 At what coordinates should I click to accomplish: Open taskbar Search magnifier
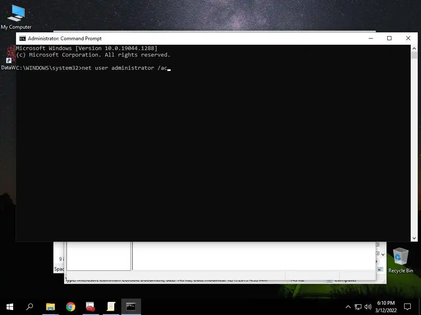[x=30, y=307]
